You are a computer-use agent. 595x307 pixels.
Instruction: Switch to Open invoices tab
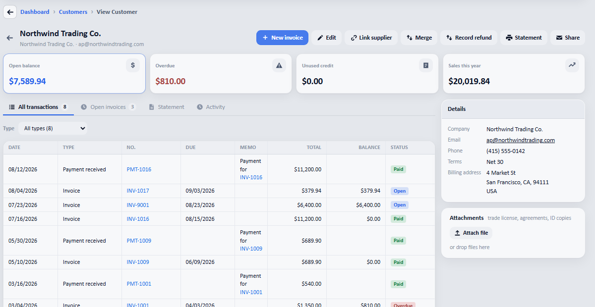click(x=108, y=107)
